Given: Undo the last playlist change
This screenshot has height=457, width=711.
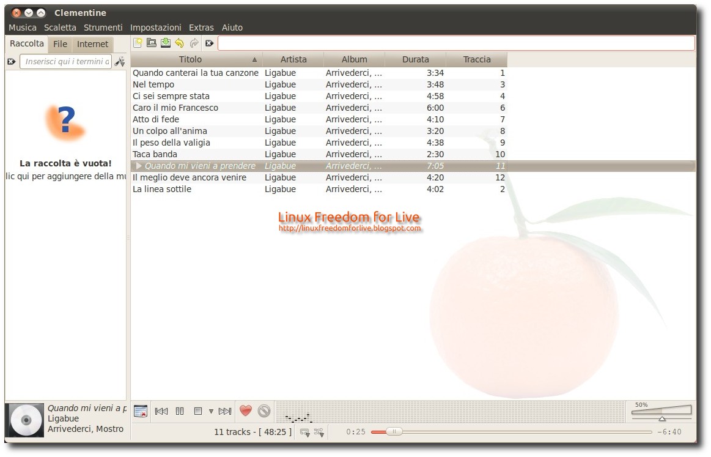Looking at the screenshot, I should [180, 43].
